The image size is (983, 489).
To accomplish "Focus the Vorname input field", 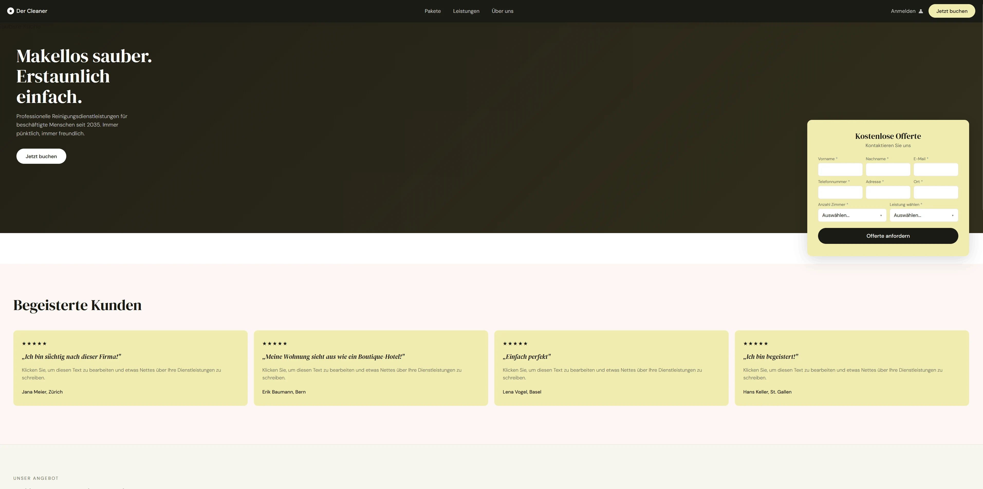I will (x=840, y=170).
